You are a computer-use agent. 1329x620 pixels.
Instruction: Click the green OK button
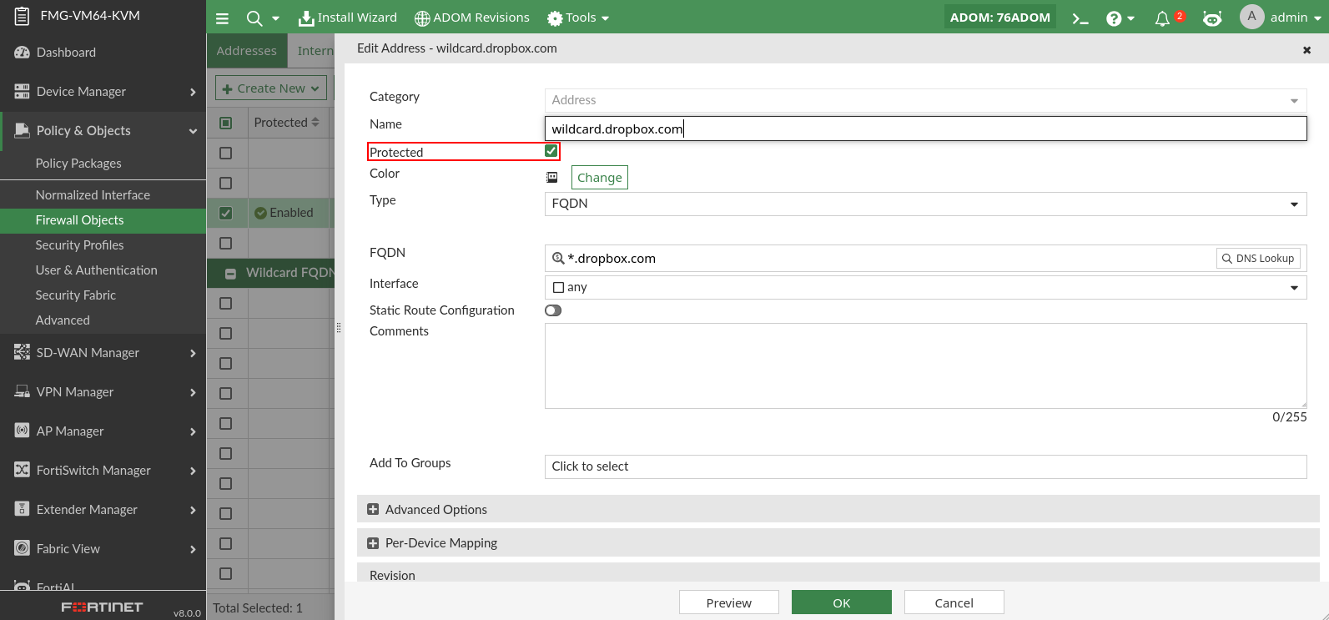pyautogui.click(x=841, y=602)
